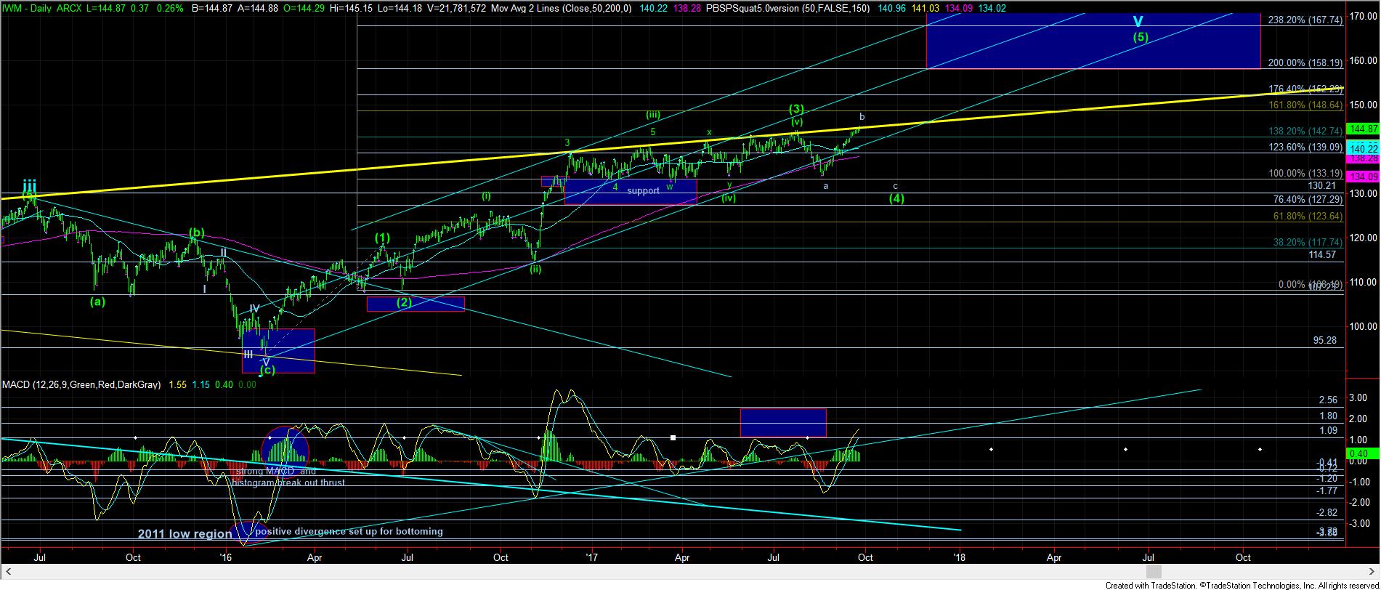1381x590 pixels.
Task: Click the 200.00% (158.19) Fibonacci level label
Action: click(1305, 63)
